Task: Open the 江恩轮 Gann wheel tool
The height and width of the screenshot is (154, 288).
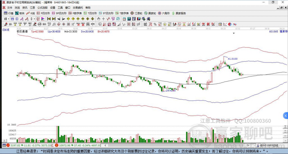Action: tap(136, 13)
